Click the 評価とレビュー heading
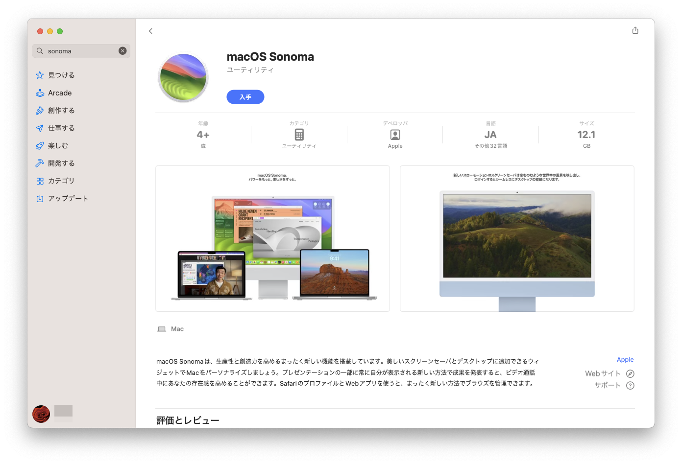The image size is (682, 464). pos(188,420)
